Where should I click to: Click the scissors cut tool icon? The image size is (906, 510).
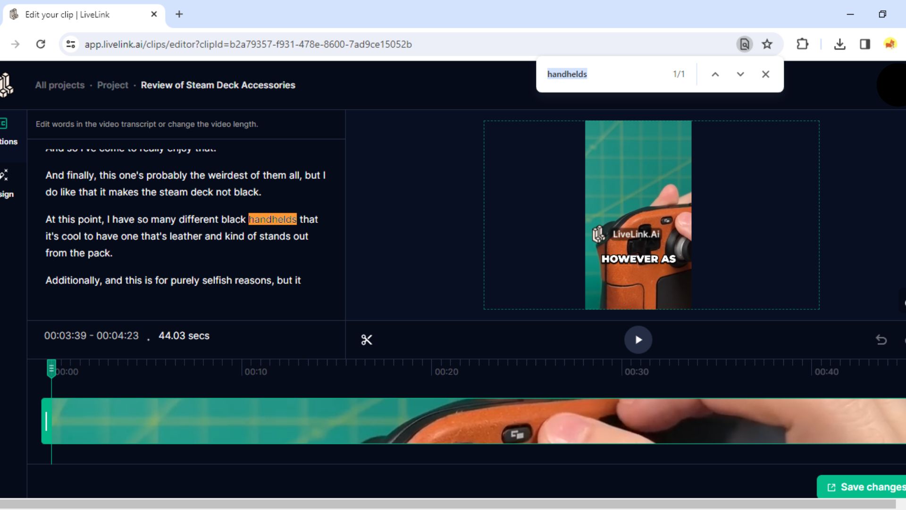point(367,340)
